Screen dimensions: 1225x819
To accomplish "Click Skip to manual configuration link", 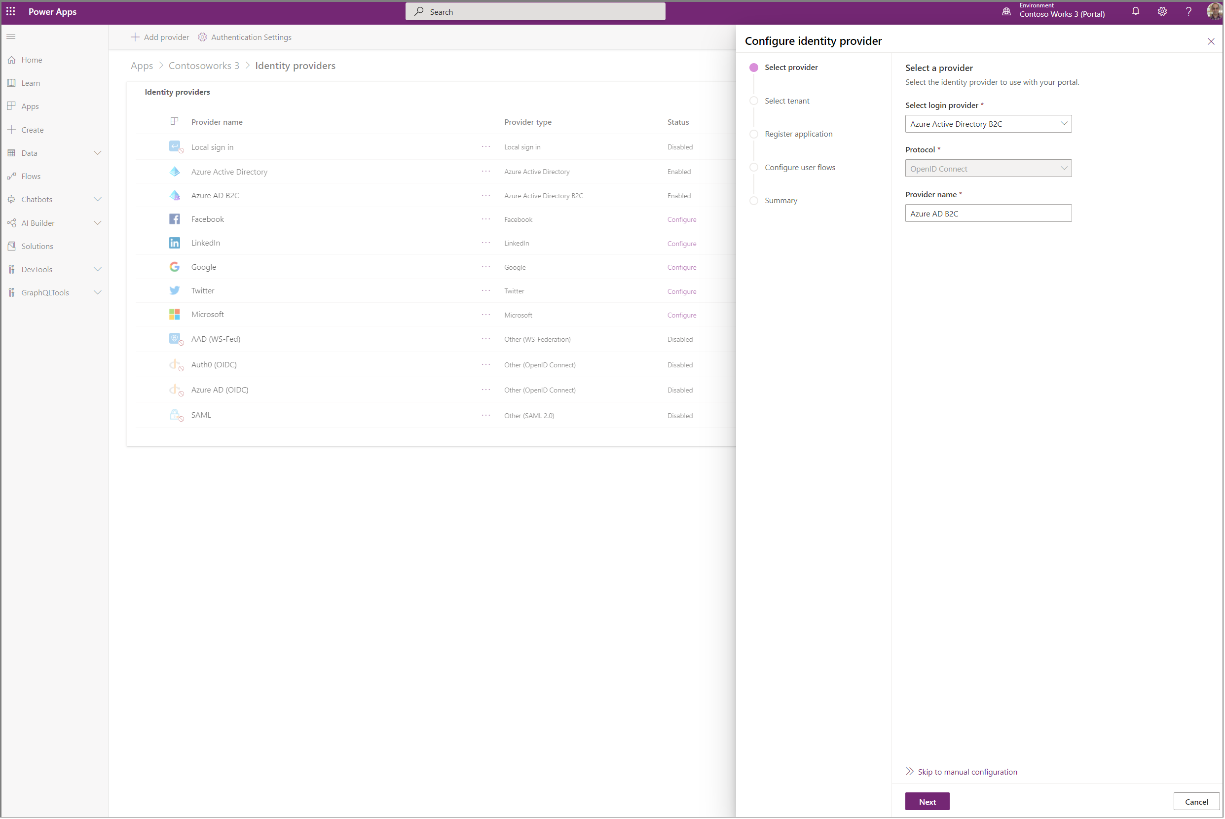I will [x=967, y=772].
